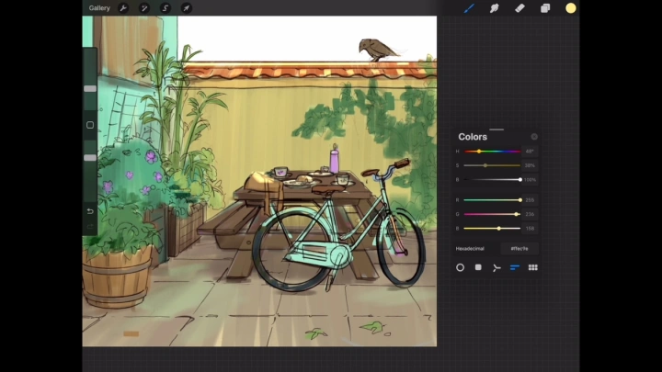Viewport: 662px width, 372px height.
Task: Switch to the Disc color tab
Action: pyautogui.click(x=461, y=267)
